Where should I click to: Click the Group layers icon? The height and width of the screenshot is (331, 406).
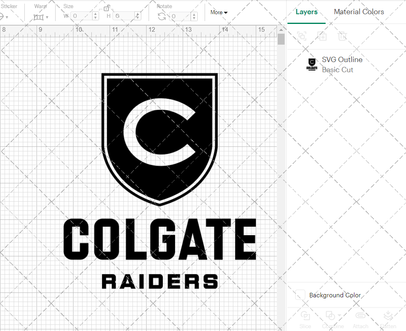tap(302, 36)
